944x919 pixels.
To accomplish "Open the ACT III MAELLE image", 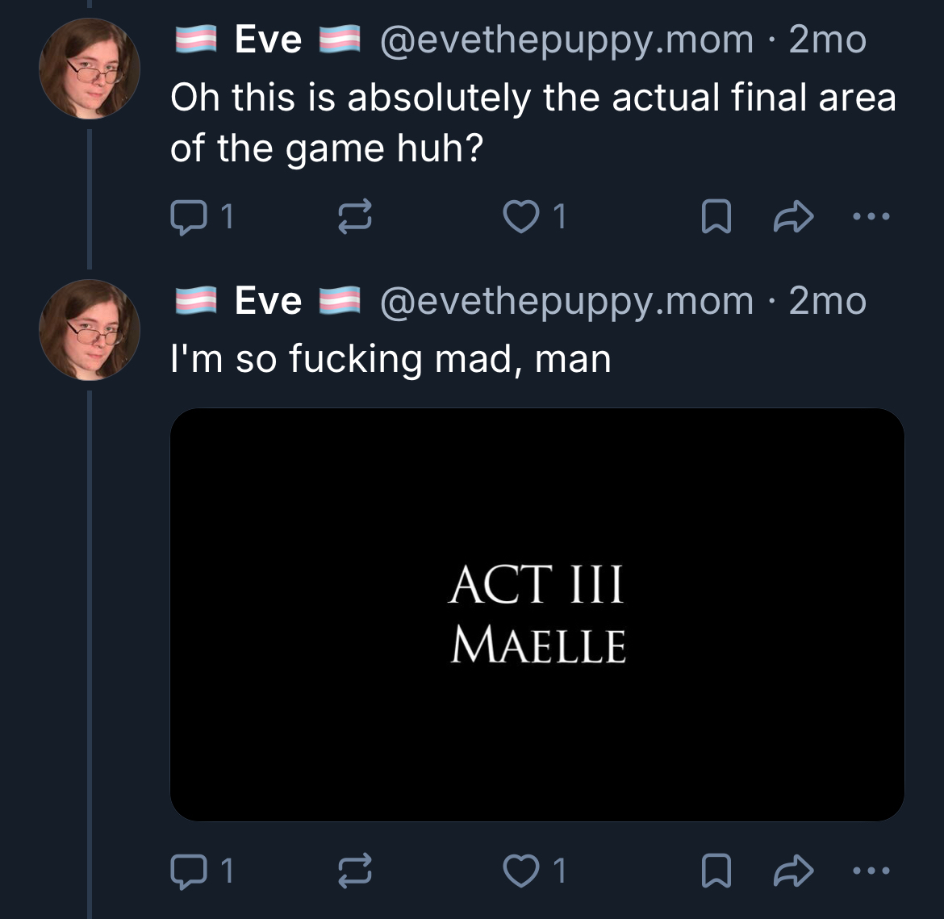I will [x=537, y=614].
